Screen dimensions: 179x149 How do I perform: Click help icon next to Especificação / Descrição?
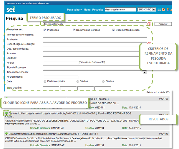pos(149,44)
